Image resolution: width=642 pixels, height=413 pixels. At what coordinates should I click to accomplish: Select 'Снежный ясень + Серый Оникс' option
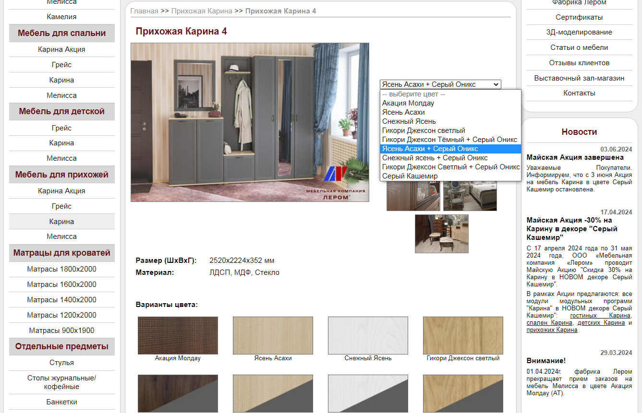[x=450, y=158]
